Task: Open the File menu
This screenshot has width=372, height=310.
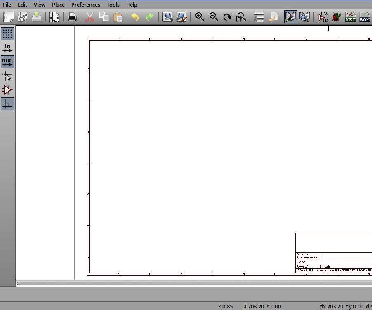Action: click(7, 5)
